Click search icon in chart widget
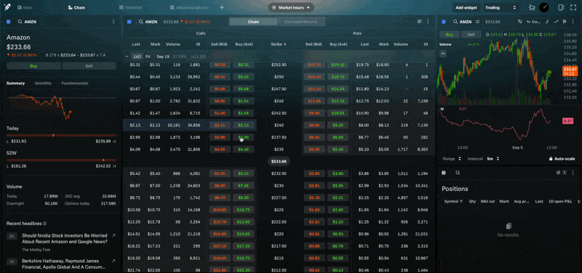The width and height of the screenshot is (582, 273). (x=455, y=22)
